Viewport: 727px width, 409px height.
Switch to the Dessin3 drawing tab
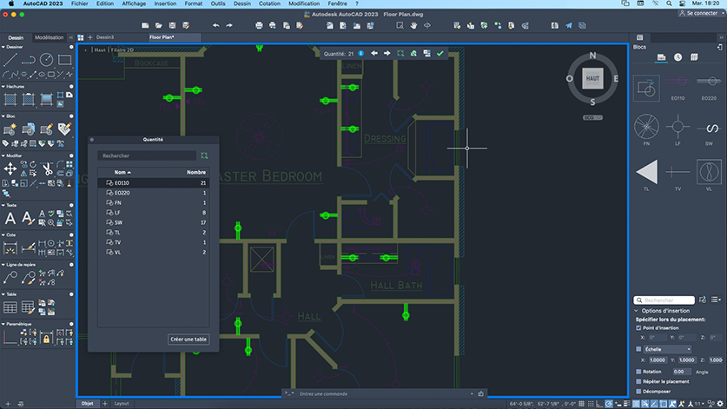coord(105,37)
